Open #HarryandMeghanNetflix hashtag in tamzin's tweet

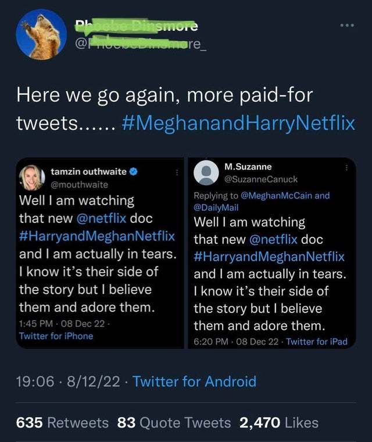click(x=97, y=236)
